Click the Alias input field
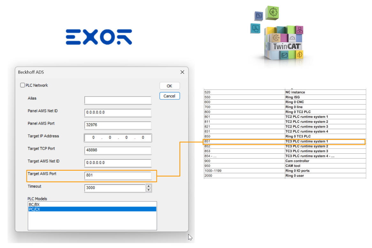This screenshot has width=372, height=248. pyautogui.click(x=117, y=100)
